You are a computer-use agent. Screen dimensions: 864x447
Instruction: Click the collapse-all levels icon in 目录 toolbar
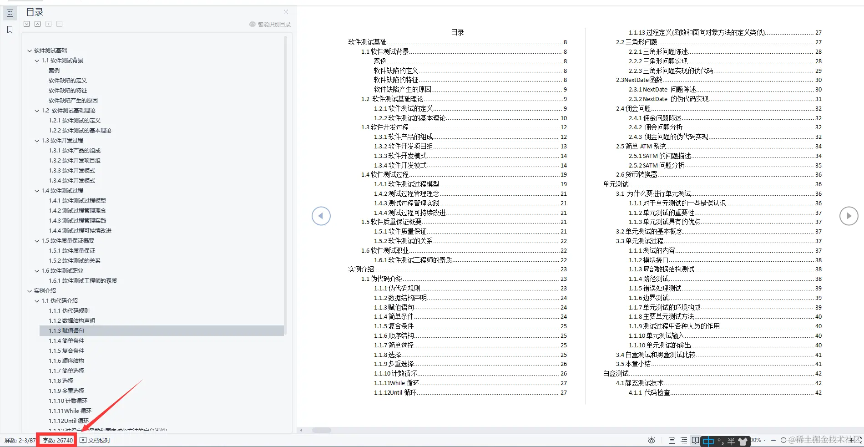point(38,24)
